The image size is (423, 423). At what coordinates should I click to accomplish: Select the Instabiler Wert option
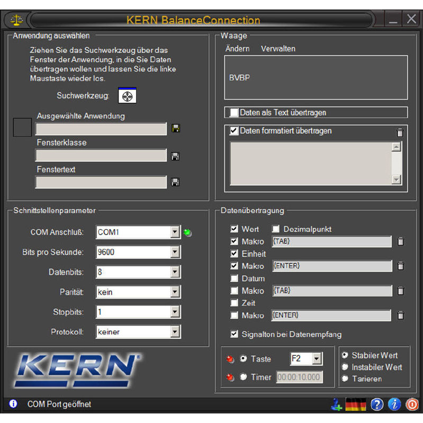click(345, 367)
